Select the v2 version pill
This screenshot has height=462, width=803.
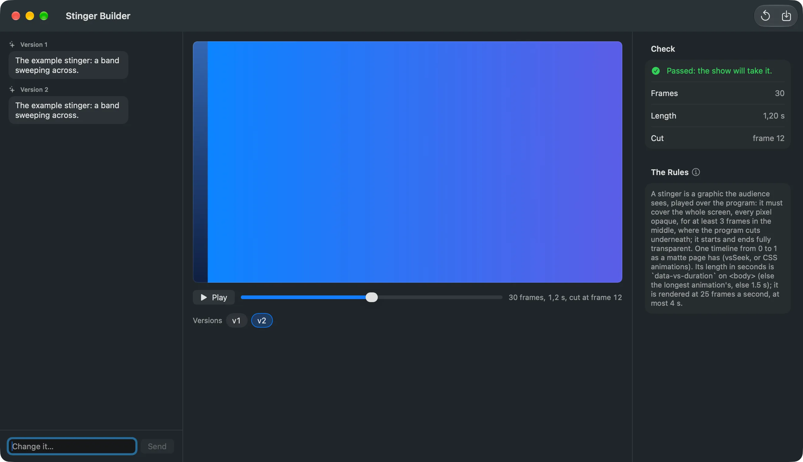click(x=262, y=320)
